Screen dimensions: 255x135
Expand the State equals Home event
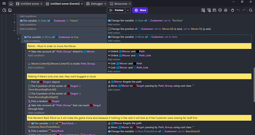[14, 22]
